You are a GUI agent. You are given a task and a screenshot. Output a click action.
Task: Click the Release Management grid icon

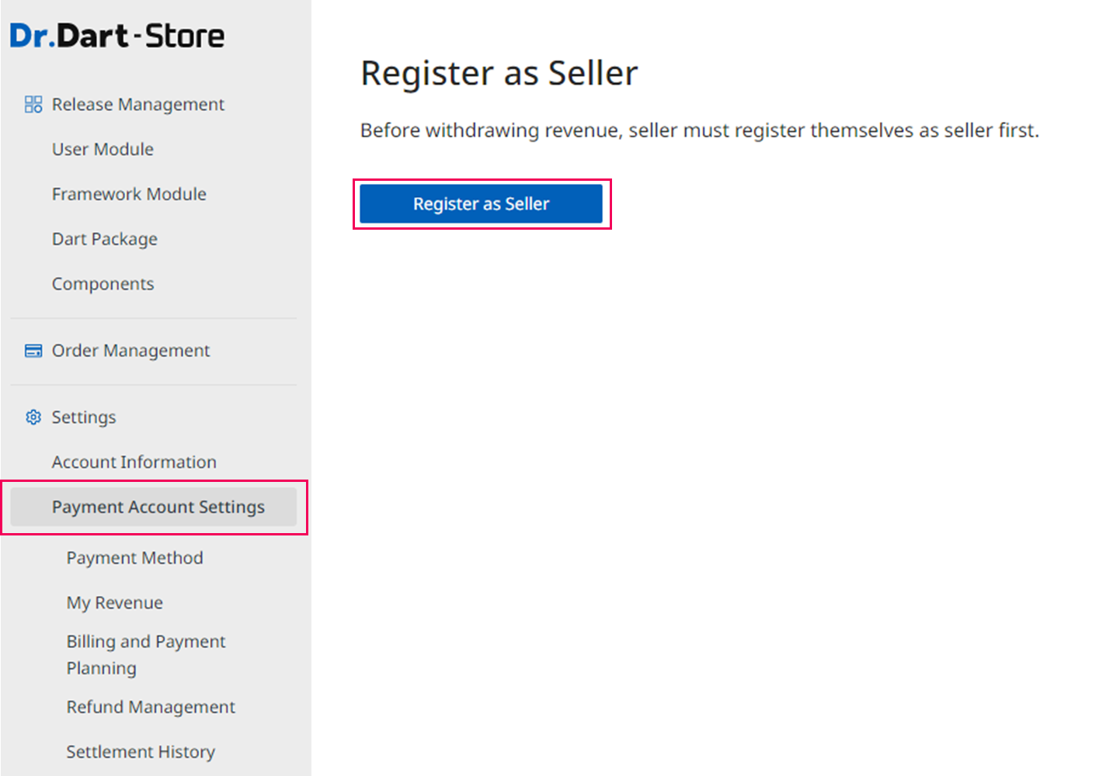pos(33,105)
